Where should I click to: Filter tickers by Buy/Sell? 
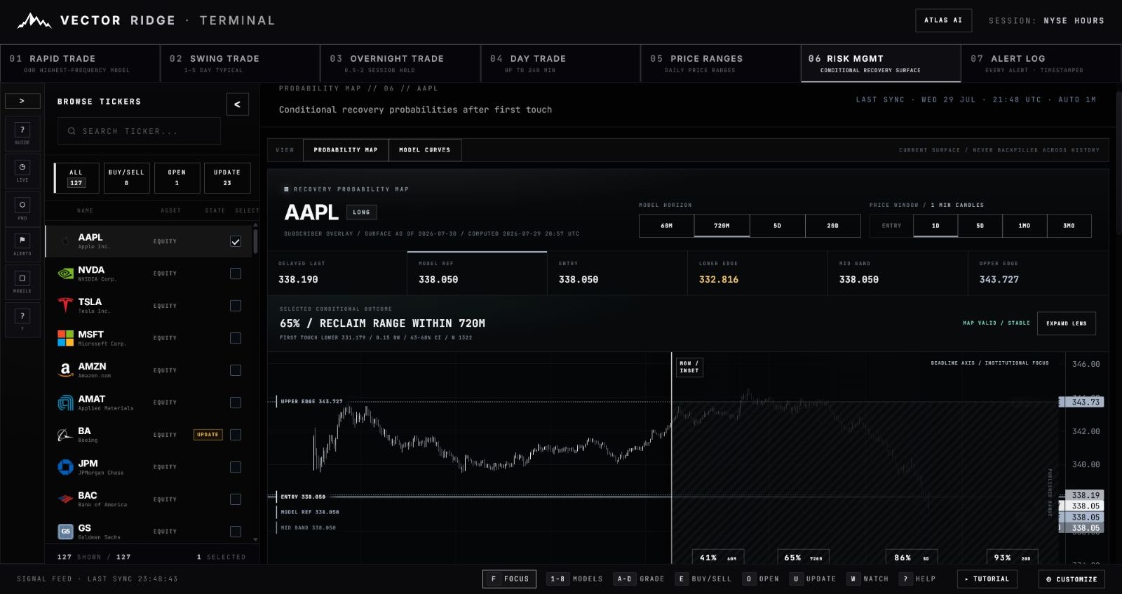[x=126, y=177]
